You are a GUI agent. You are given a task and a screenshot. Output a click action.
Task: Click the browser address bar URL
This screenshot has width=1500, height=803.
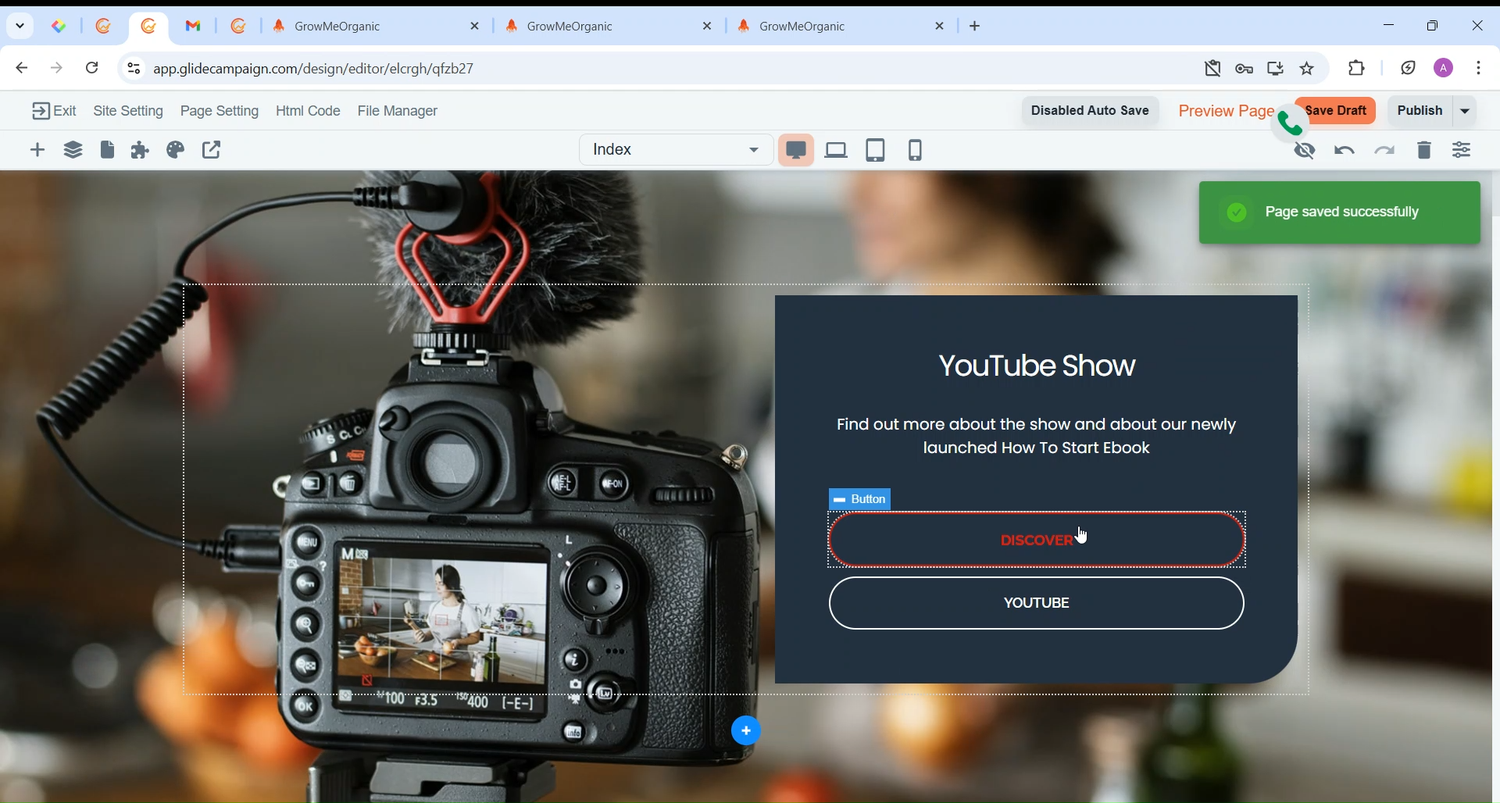tap(314, 69)
